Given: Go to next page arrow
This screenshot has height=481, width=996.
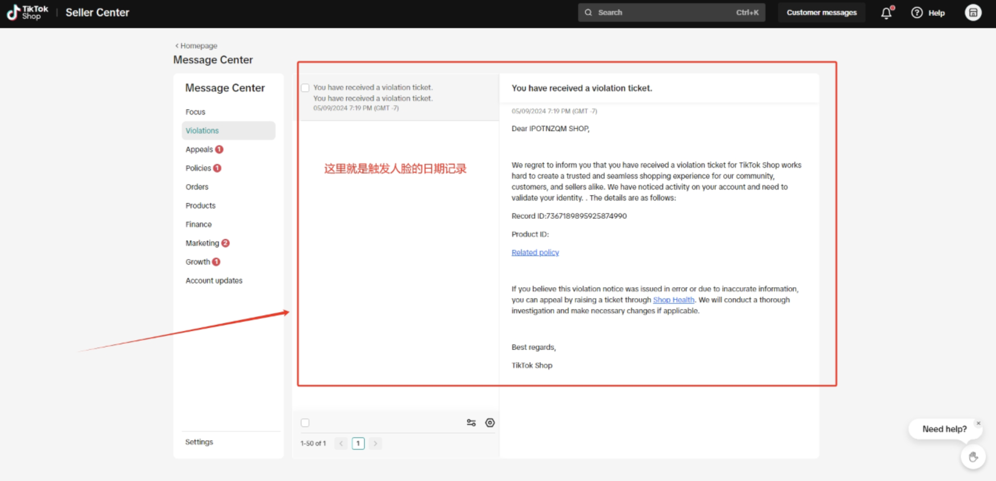Looking at the screenshot, I should (x=375, y=443).
